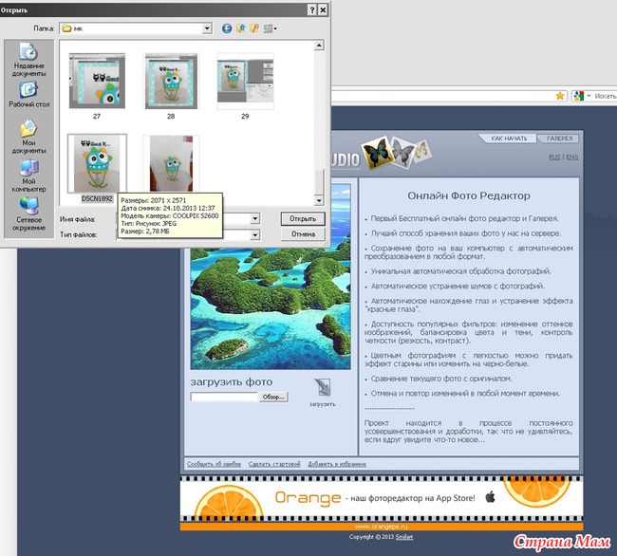Viewport: 617px width, 556px height.
Task: Go up one folder level icon
Action: pyautogui.click(x=241, y=28)
